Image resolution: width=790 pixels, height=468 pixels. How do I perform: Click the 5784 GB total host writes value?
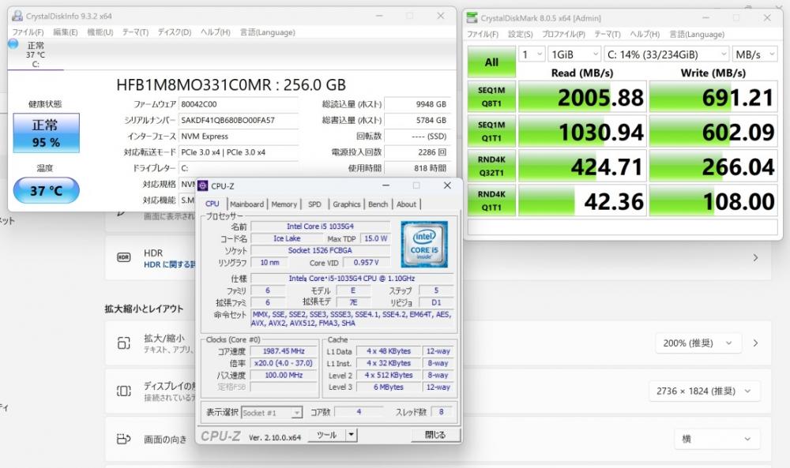point(416,120)
